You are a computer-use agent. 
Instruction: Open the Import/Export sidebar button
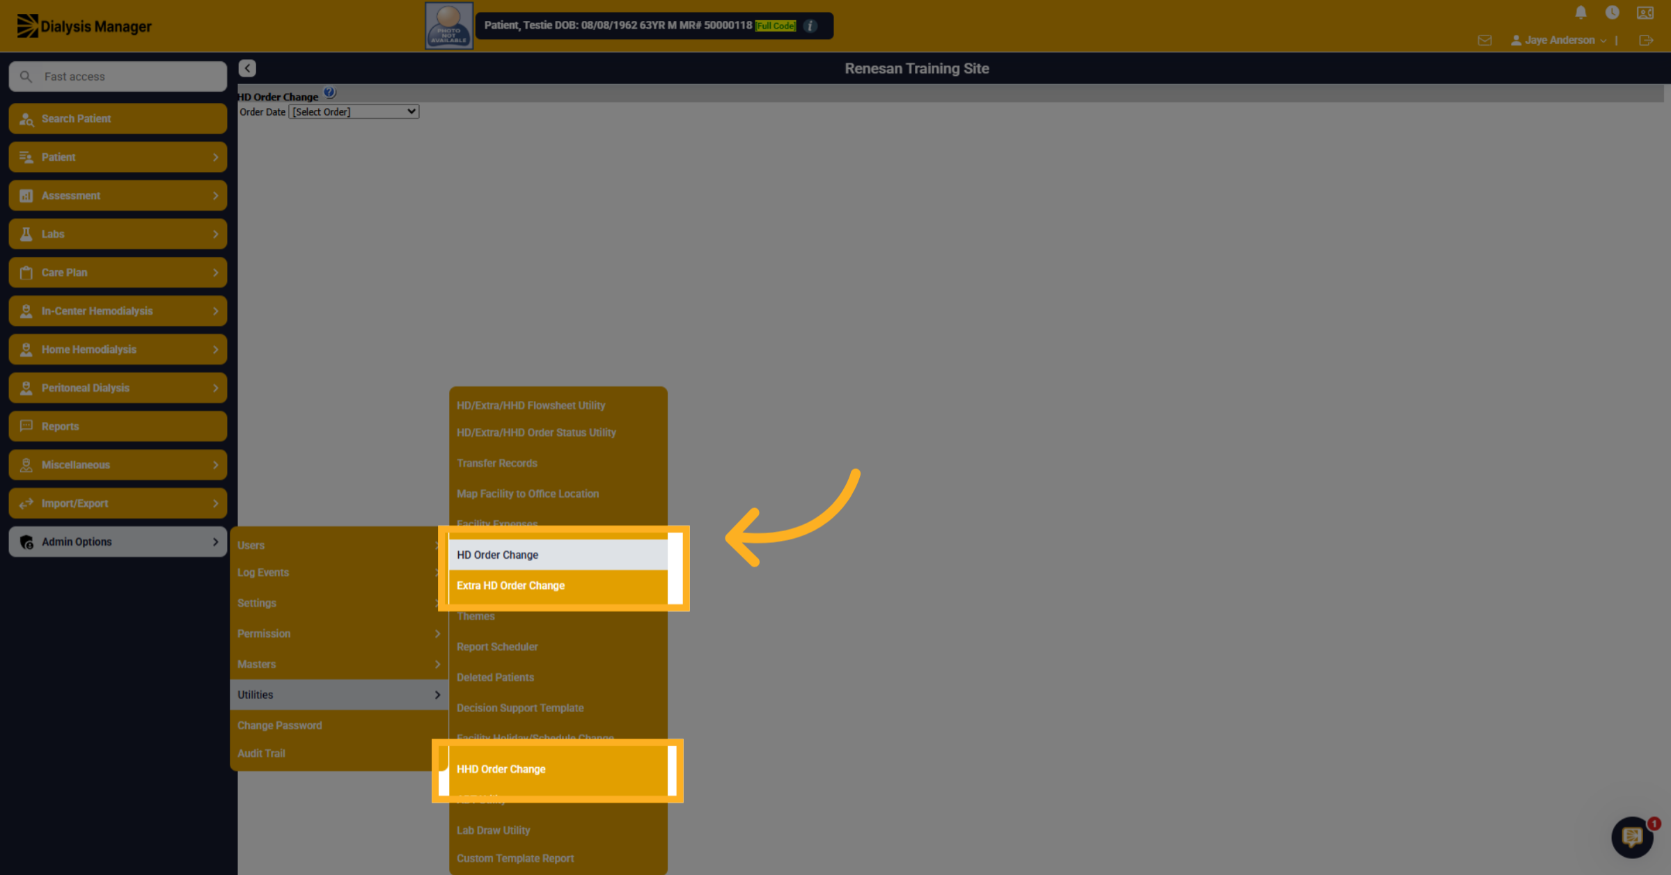click(x=118, y=503)
